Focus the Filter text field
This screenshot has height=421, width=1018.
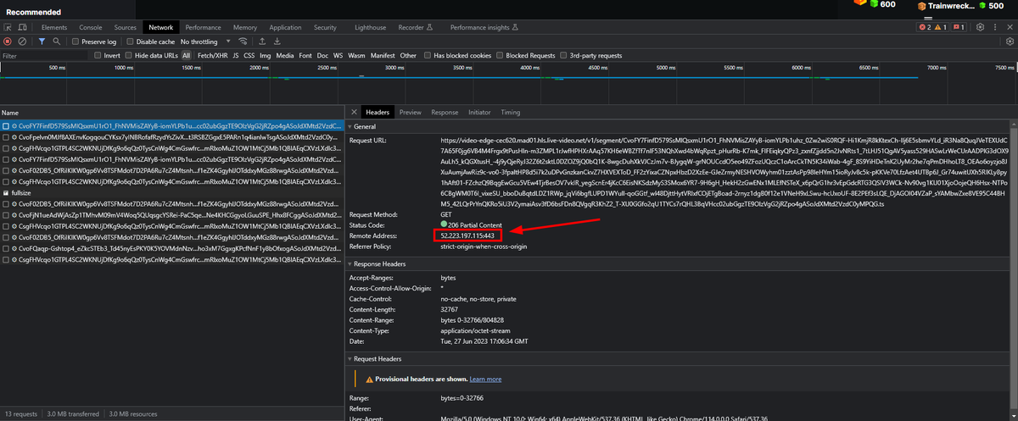coord(46,55)
